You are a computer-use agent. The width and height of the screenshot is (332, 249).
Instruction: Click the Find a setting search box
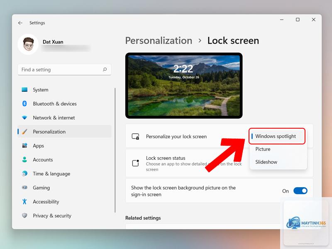64,69
